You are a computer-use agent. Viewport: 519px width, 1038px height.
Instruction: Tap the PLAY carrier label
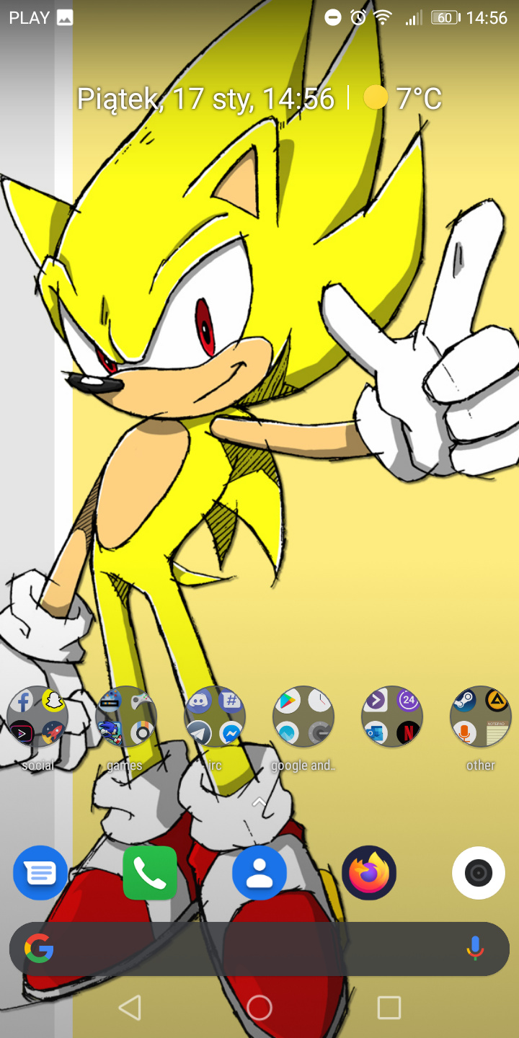click(29, 18)
